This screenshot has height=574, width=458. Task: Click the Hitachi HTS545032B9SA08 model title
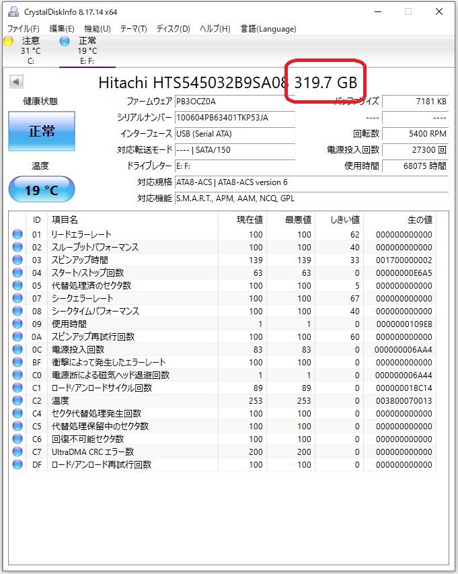coord(192,82)
